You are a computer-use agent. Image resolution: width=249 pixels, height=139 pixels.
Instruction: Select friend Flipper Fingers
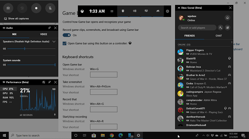pyautogui.click(x=204, y=52)
